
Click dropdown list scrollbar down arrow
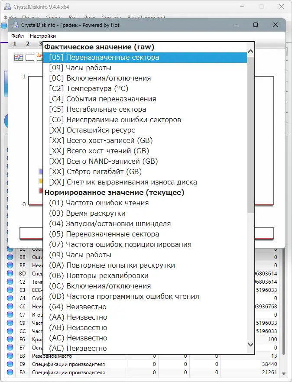pos(250,344)
